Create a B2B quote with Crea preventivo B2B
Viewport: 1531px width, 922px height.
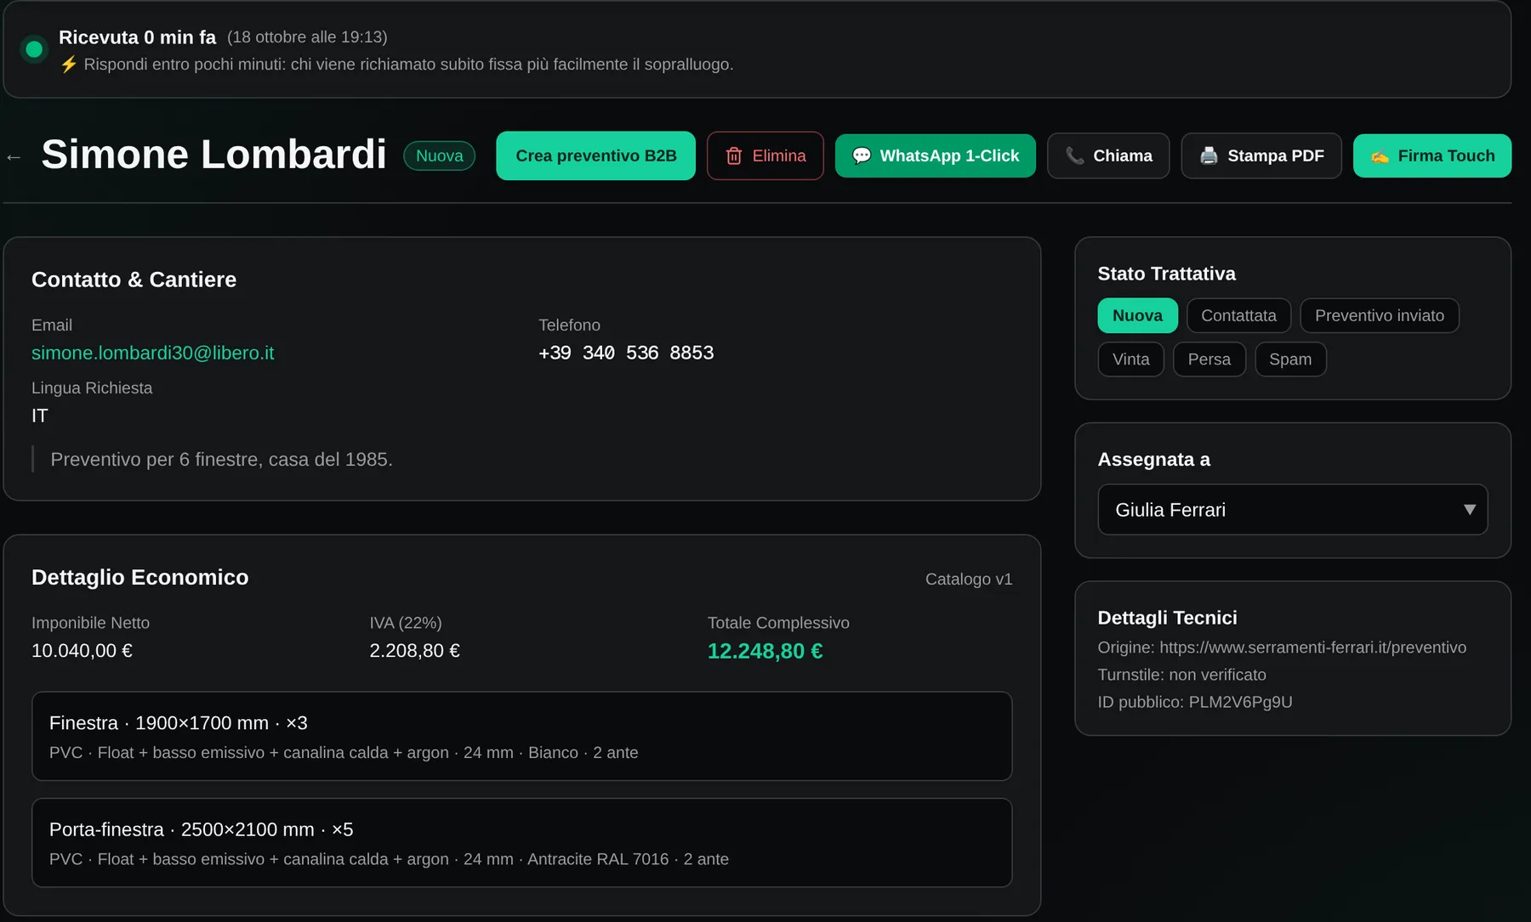tap(595, 156)
